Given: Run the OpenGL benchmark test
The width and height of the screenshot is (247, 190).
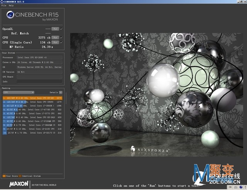Looking at the screenshot, I should pyautogui.click(x=55, y=29).
